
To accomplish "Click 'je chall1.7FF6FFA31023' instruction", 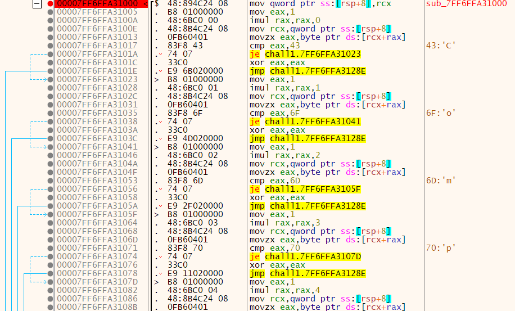I will pyautogui.click(x=305, y=54).
